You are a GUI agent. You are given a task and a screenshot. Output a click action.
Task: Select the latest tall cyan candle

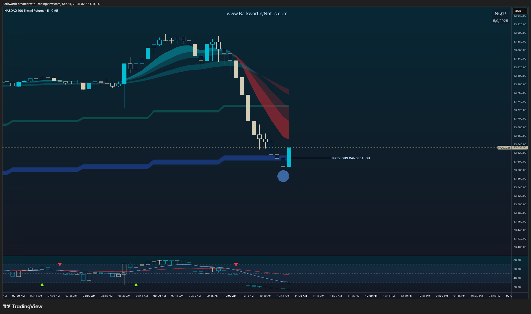(x=289, y=157)
